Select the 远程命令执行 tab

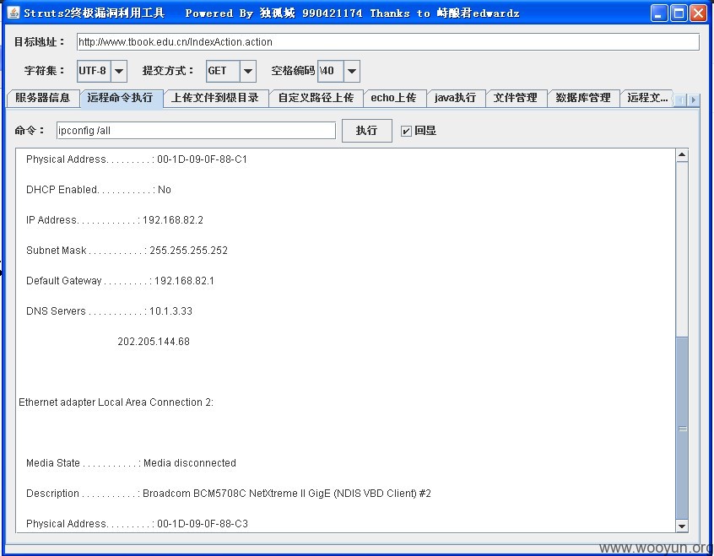pyautogui.click(x=120, y=98)
